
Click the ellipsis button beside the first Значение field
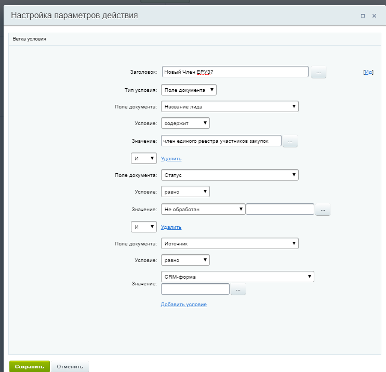(290, 141)
